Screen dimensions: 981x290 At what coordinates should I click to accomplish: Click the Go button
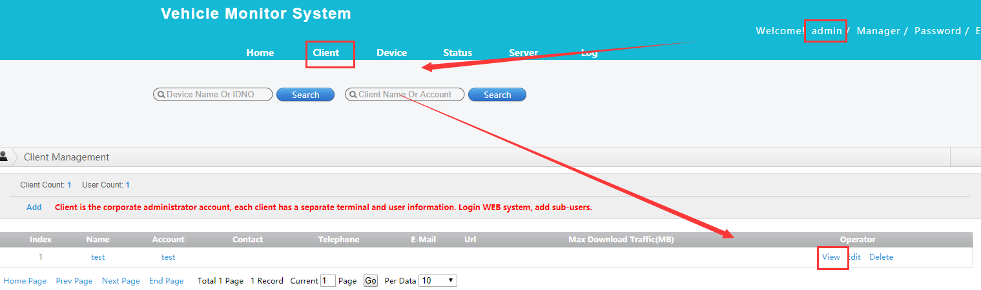pos(371,281)
